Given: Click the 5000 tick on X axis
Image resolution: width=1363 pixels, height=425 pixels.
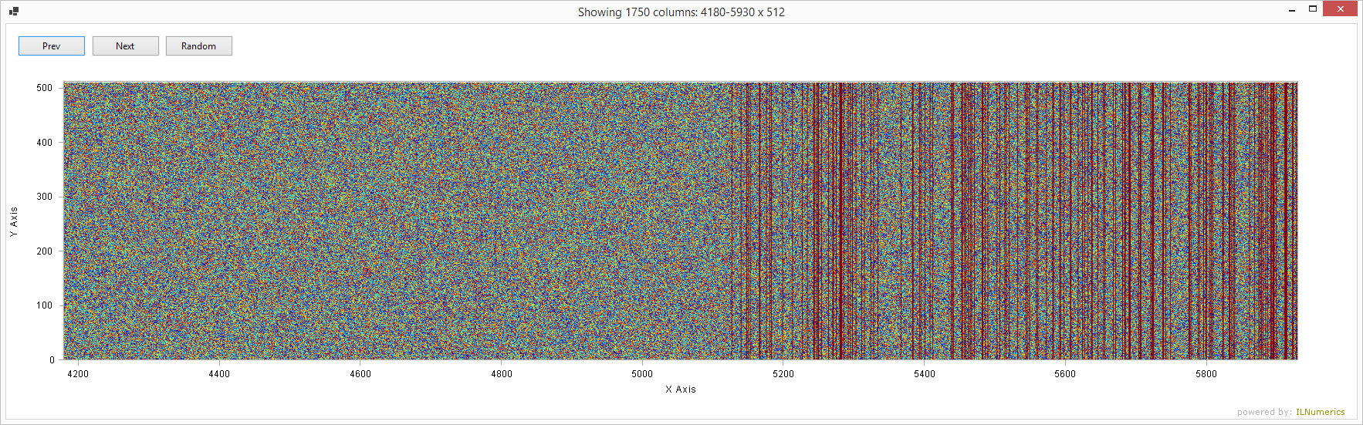Looking at the screenshot, I should [642, 374].
